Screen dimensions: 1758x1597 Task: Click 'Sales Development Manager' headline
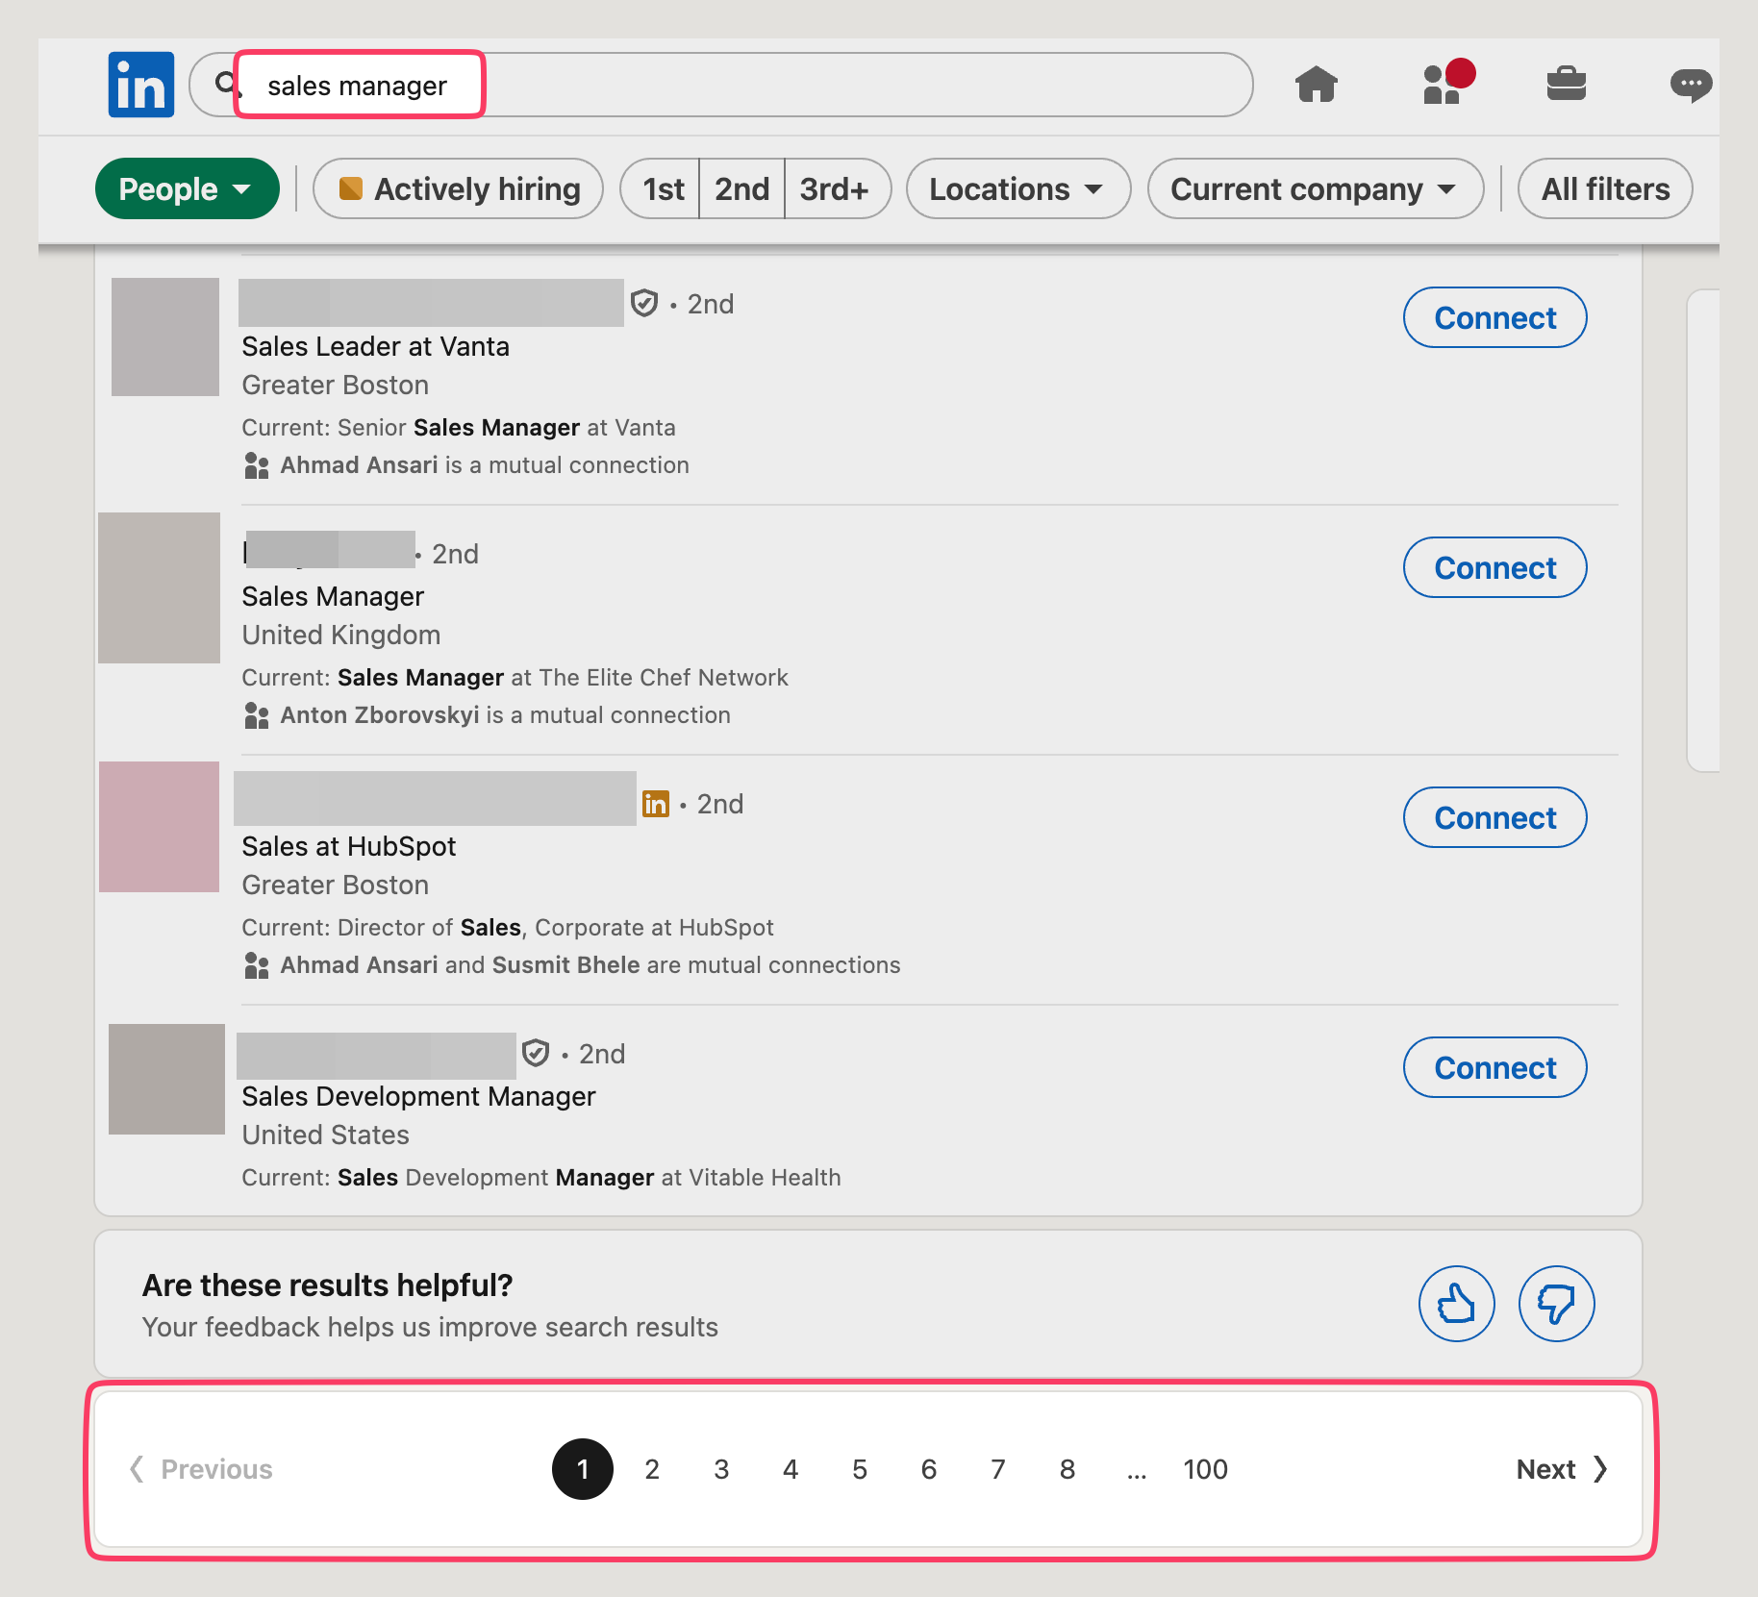pos(418,1096)
